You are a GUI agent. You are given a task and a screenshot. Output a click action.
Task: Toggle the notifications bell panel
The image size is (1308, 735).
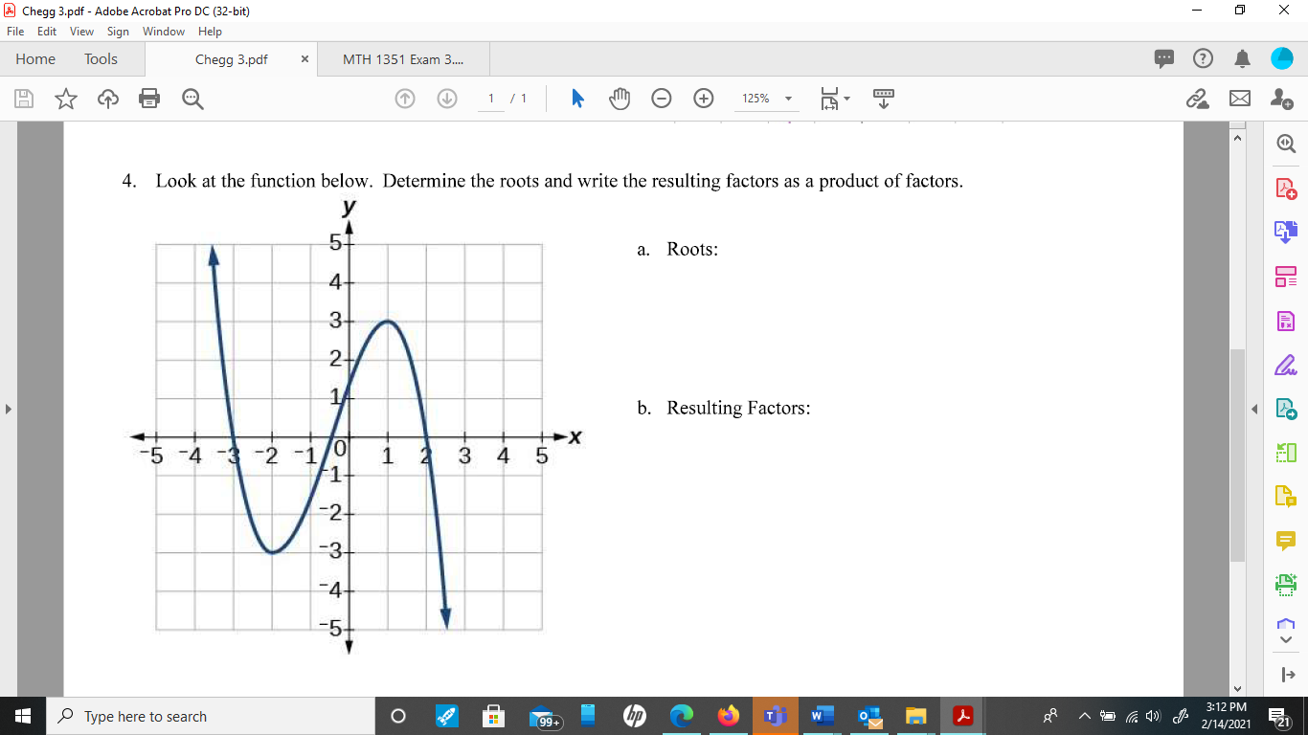click(1242, 58)
